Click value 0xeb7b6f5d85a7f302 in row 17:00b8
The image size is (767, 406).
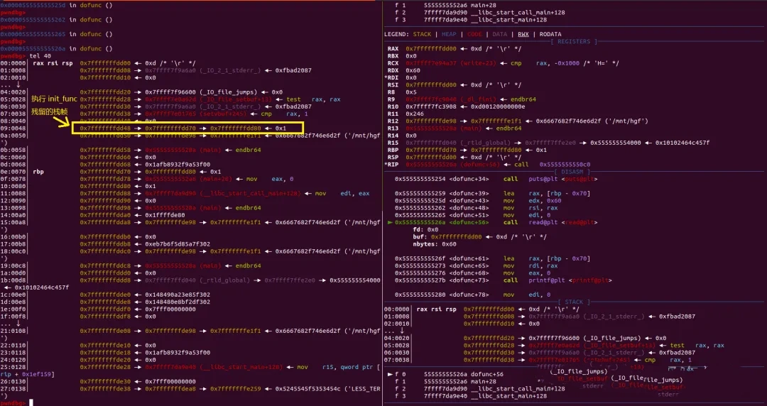tap(178, 244)
